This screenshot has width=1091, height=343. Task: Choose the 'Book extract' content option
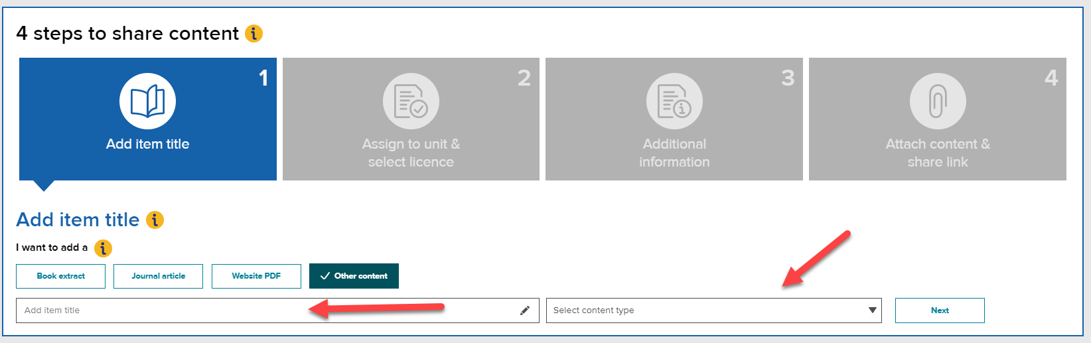[x=61, y=276]
